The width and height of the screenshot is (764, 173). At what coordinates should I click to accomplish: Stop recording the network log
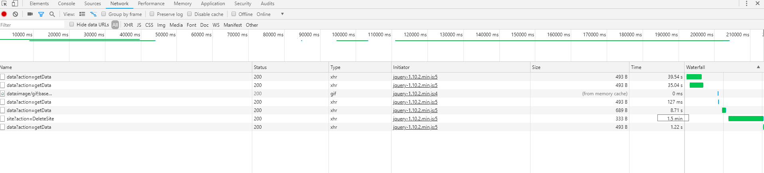coord(4,14)
